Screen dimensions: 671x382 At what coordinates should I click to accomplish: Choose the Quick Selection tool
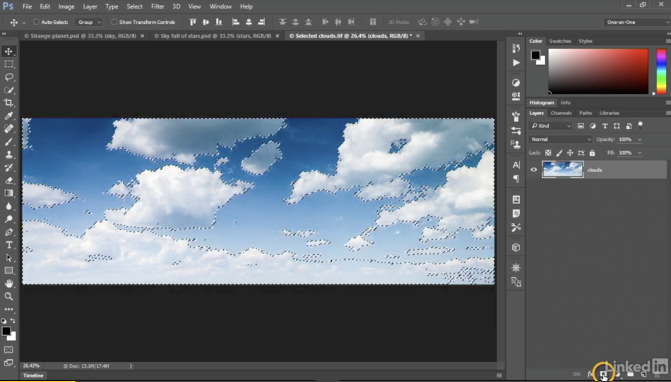pyautogui.click(x=9, y=90)
